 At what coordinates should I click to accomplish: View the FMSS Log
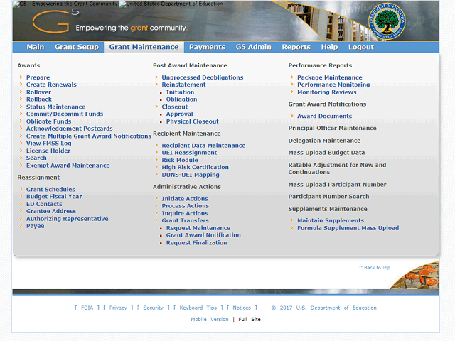(x=49, y=144)
